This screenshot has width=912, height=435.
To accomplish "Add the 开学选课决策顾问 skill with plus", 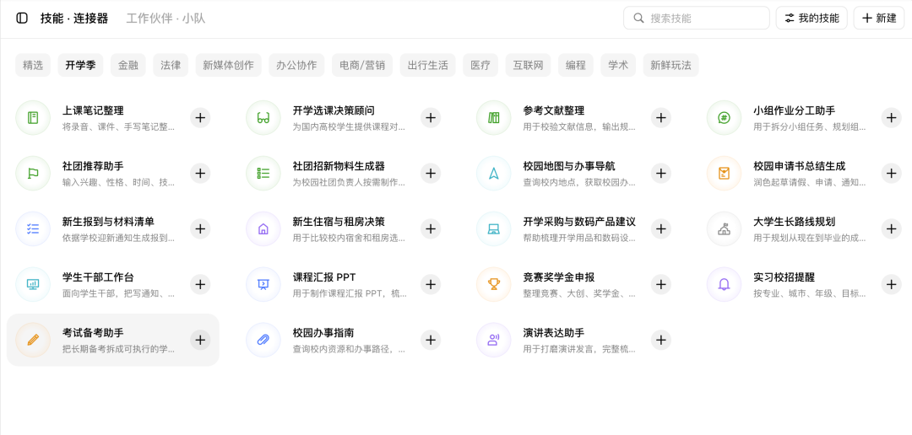I will (x=431, y=118).
